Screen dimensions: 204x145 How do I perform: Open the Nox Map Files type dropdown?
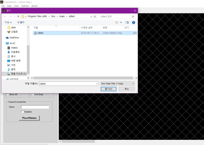click(x=117, y=84)
